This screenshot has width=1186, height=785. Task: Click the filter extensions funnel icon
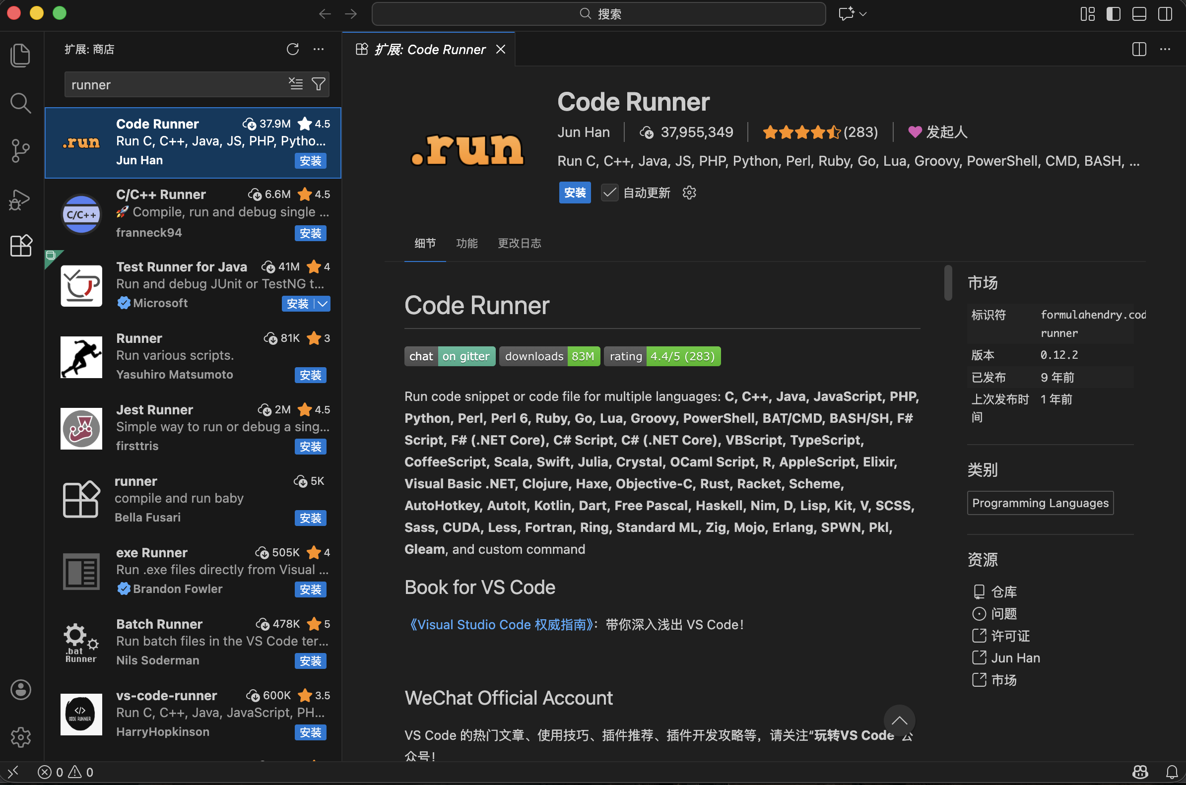coord(319,84)
